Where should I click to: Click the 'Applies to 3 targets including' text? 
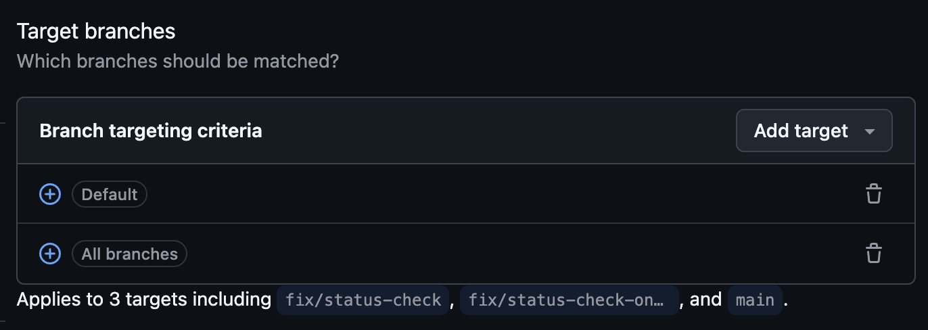tap(143, 300)
